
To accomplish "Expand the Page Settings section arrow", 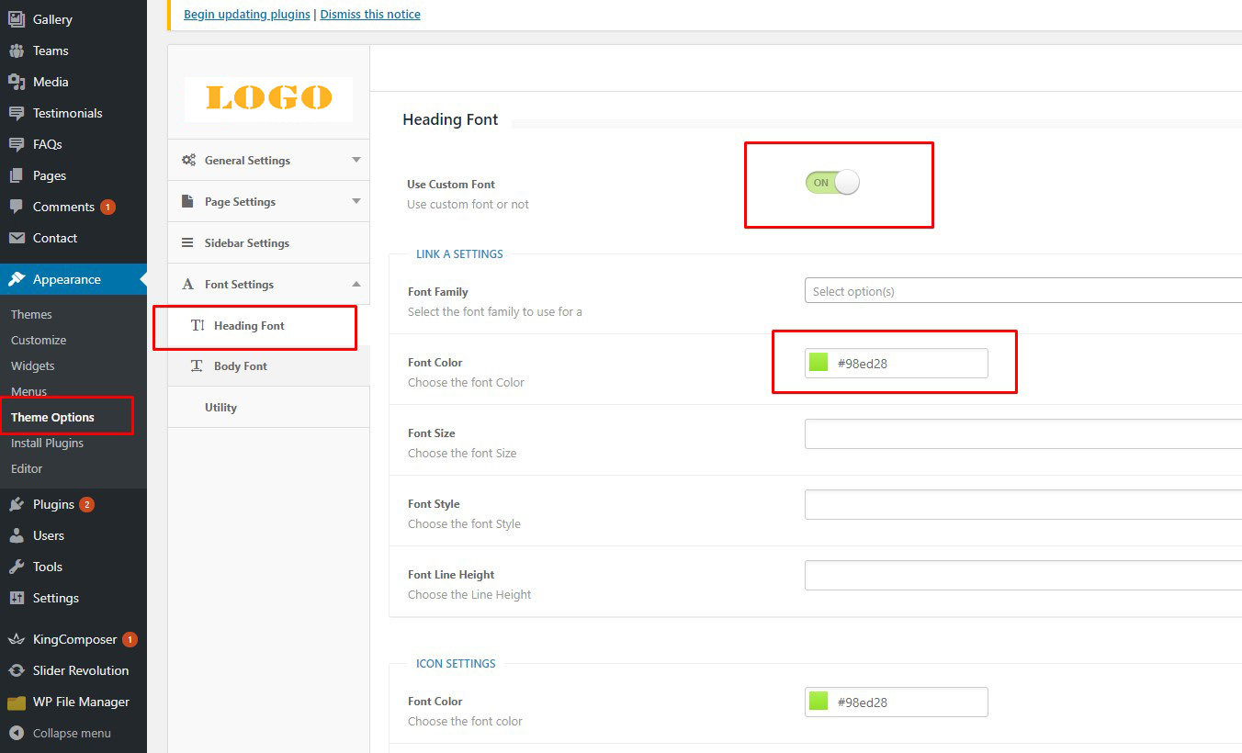I will (356, 201).
